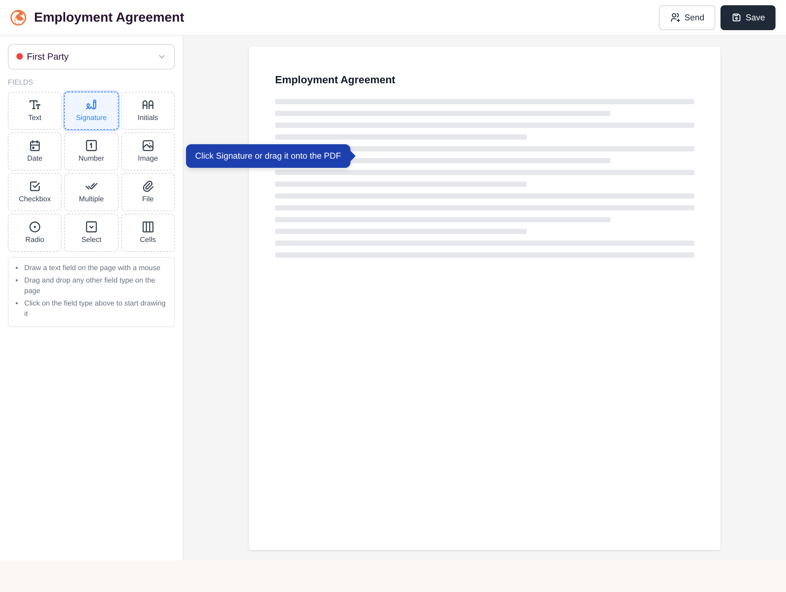This screenshot has width=786, height=592.
Task: Click the header title 'Employment Agreement'
Action: [109, 17]
